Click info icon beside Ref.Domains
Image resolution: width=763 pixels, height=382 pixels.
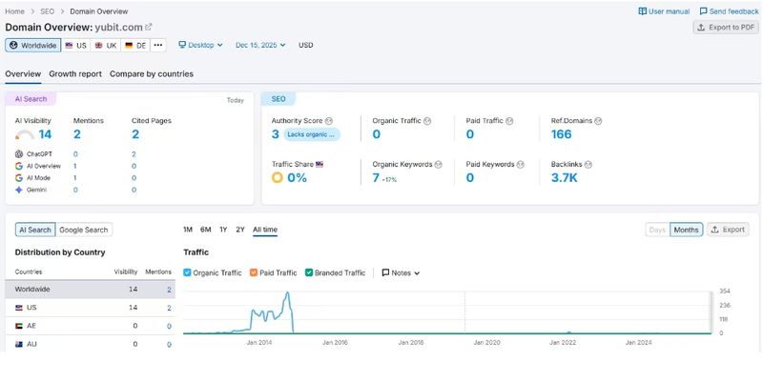[598, 121]
